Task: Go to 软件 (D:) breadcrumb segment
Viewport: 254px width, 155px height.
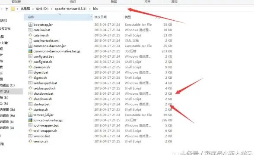Action: coord(42,9)
